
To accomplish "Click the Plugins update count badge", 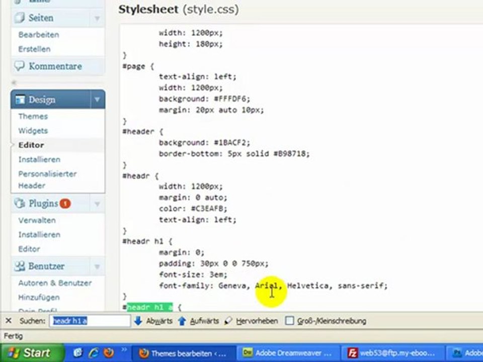I will click(x=65, y=204).
